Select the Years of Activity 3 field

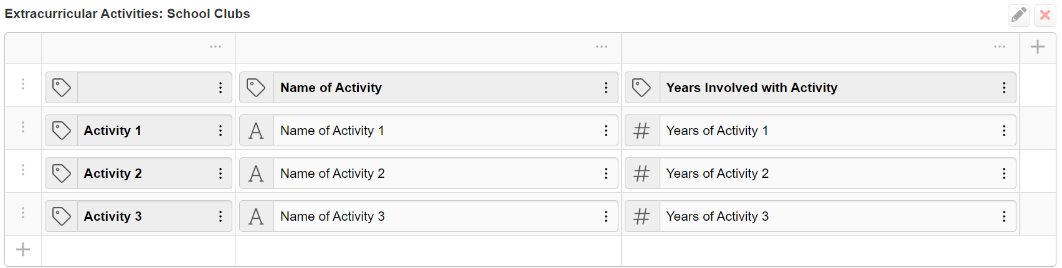[x=820, y=216]
